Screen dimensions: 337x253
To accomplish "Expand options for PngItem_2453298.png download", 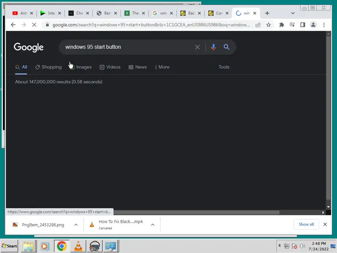I will (x=76, y=225).
